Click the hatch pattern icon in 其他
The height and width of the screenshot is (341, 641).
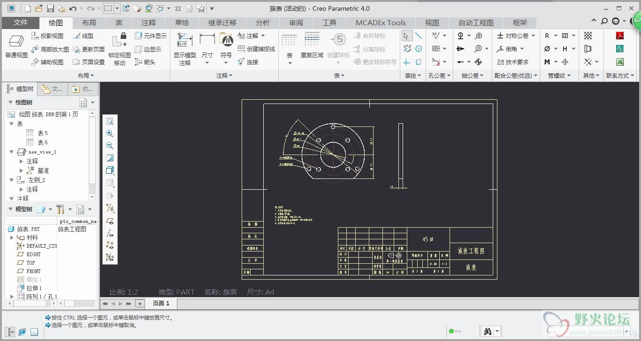tap(588, 36)
